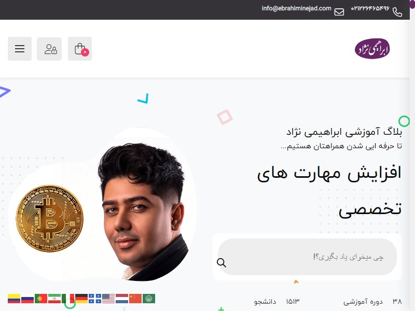The image size is (415, 311).
Task: Click the magnifier search icon
Action: tap(222, 263)
